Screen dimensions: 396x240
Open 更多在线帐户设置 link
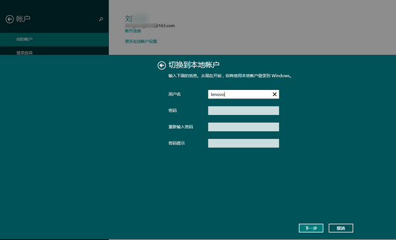pos(141,42)
